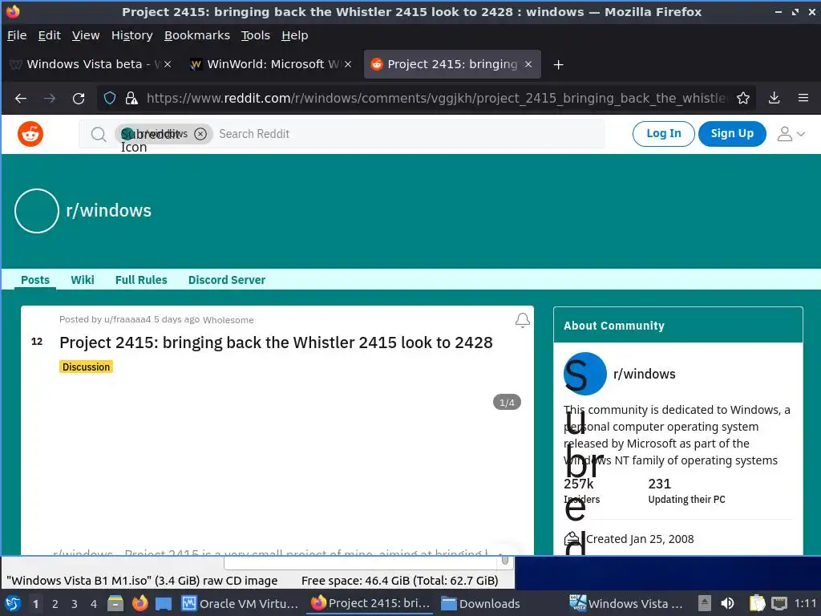Launch file manager from taskbar quicklaunch
Viewport: 821px width, 616px height.
(115, 603)
